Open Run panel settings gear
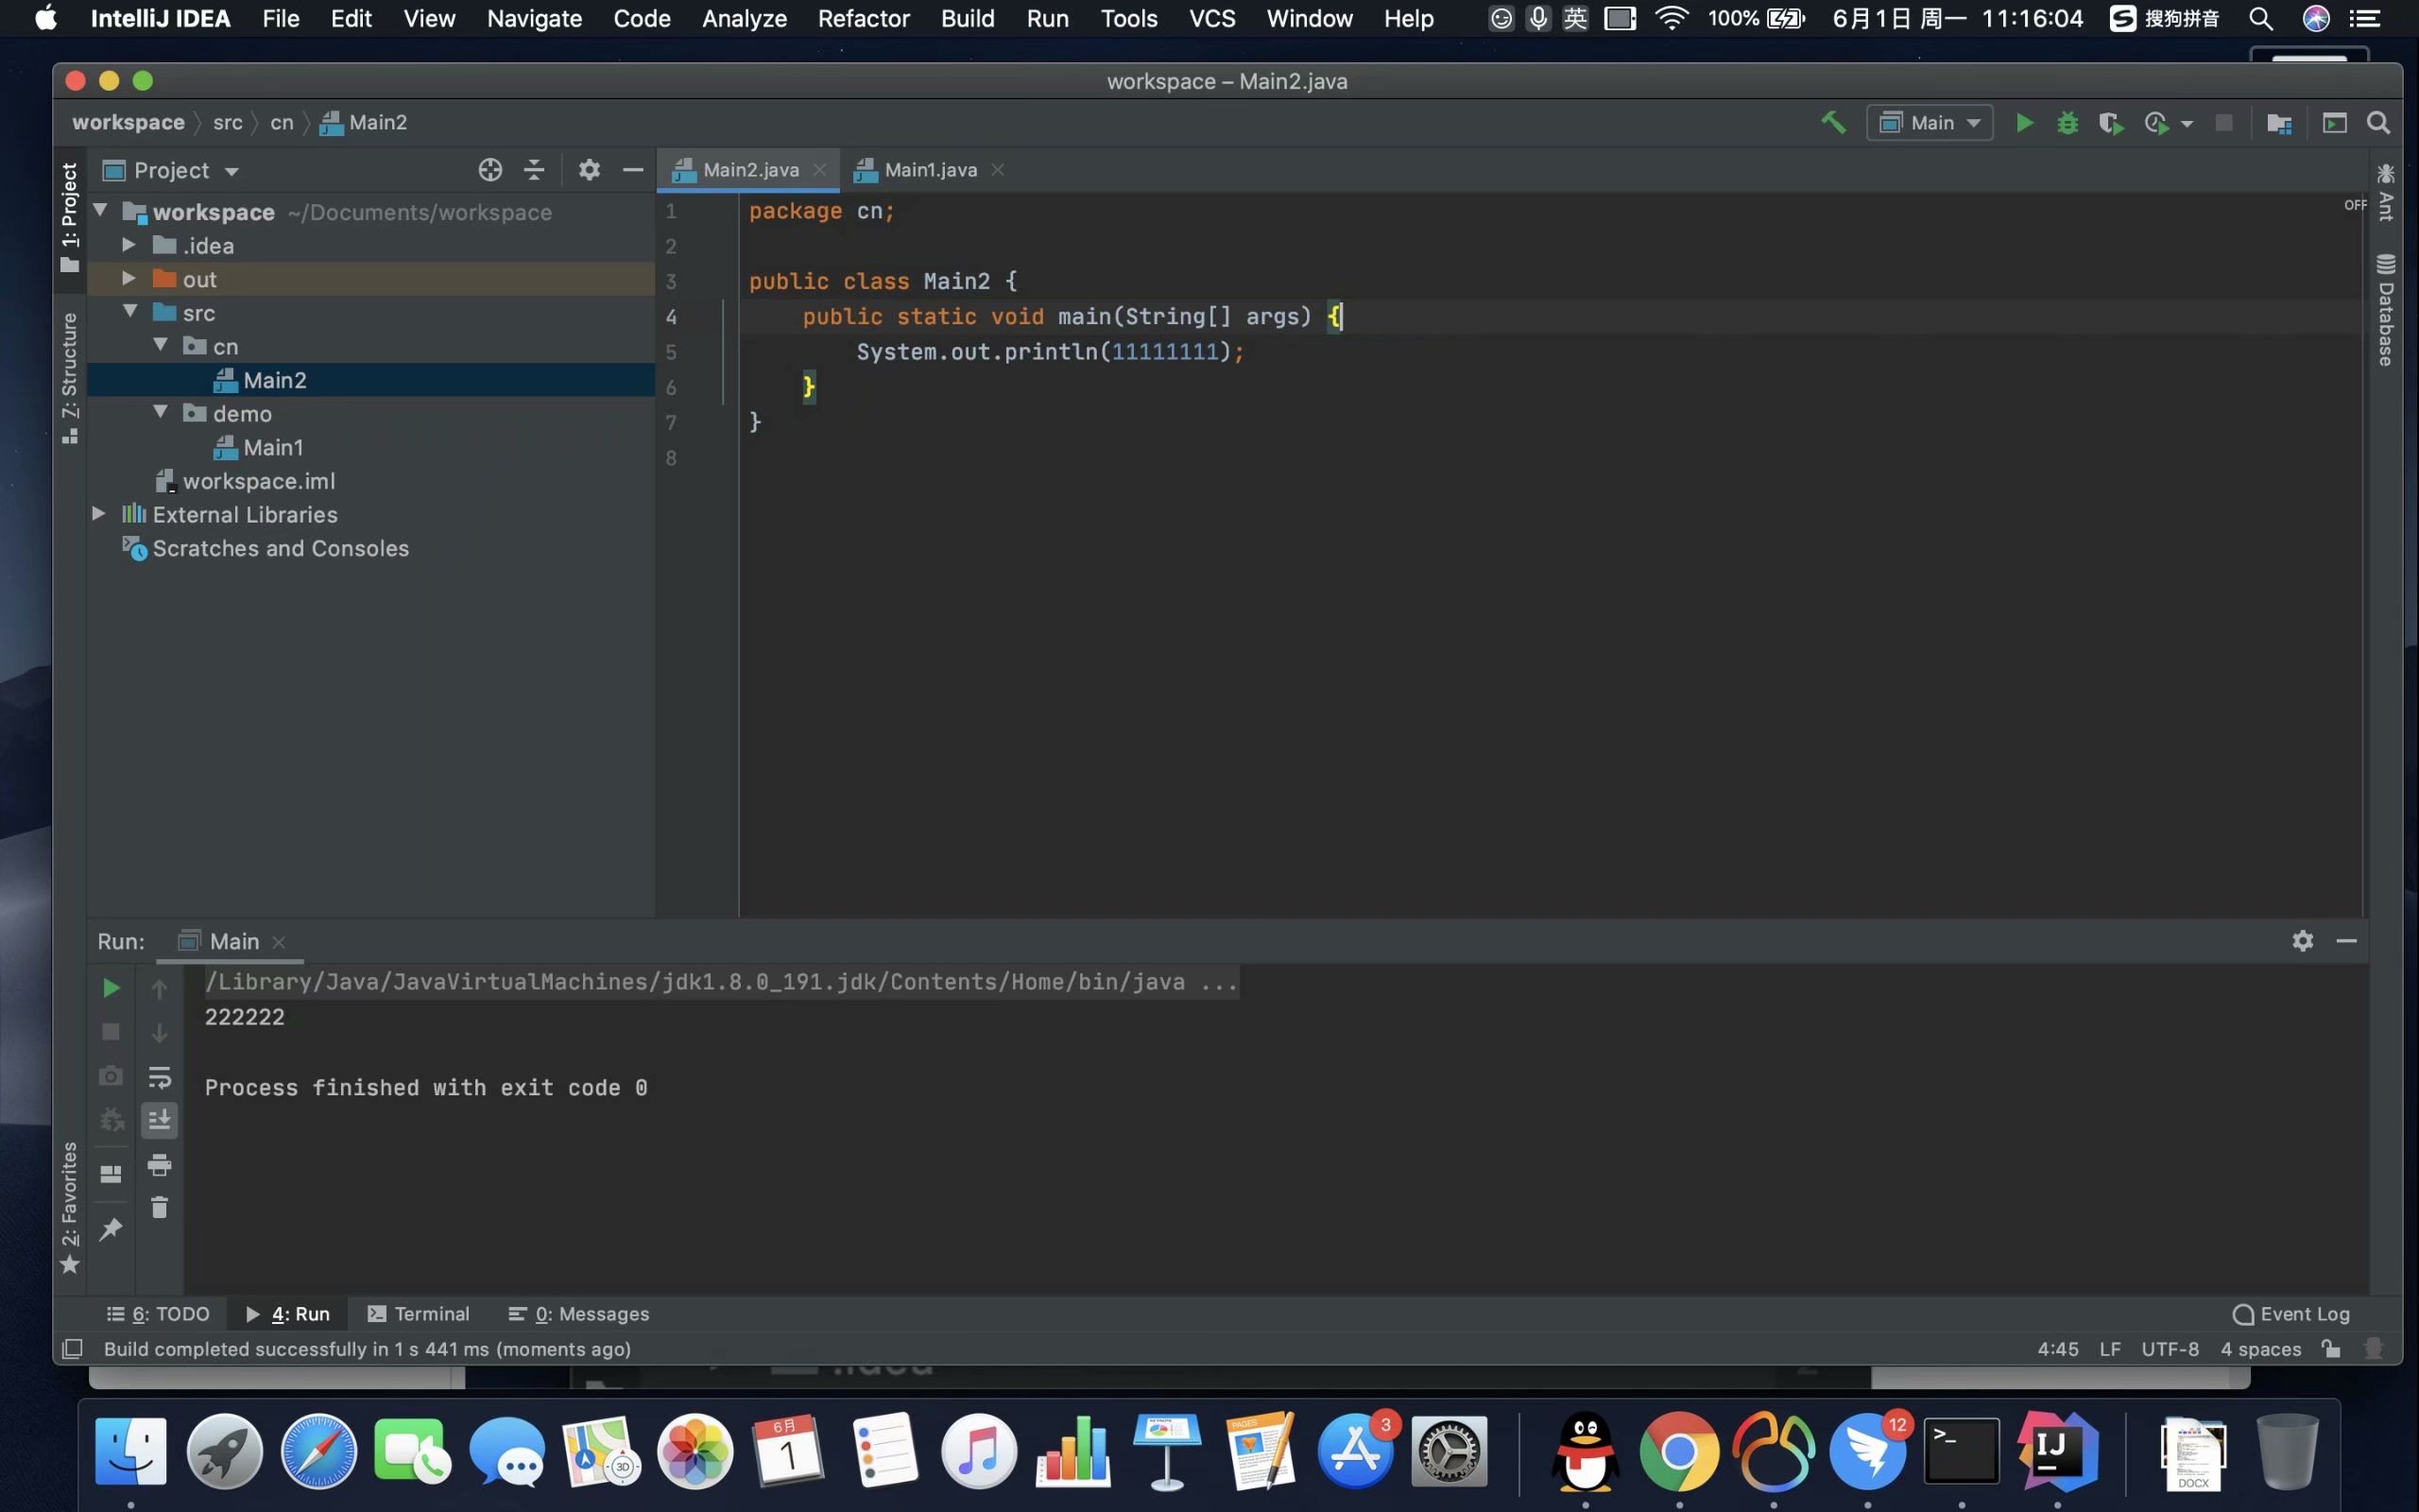The width and height of the screenshot is (2419, 1512). pyautogui.click(x=2303, y=941)
